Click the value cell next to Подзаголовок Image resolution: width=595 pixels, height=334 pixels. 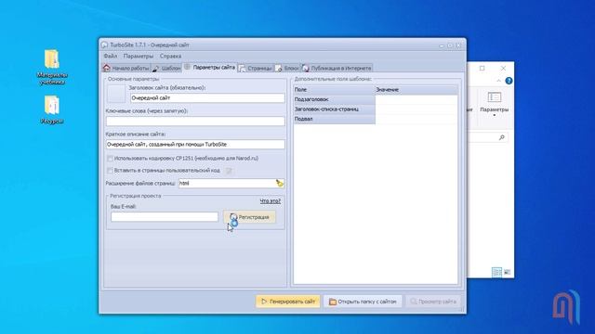(x=416, y=99)
